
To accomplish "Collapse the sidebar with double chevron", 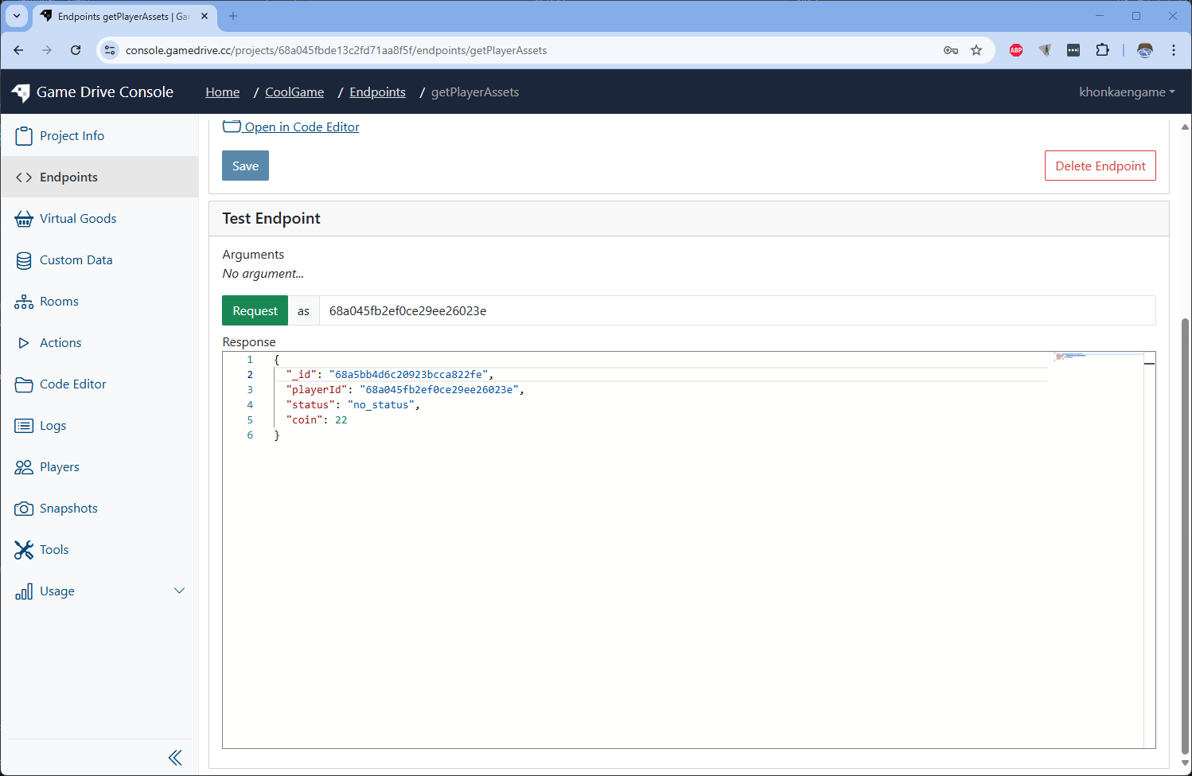I will [175, 758].
